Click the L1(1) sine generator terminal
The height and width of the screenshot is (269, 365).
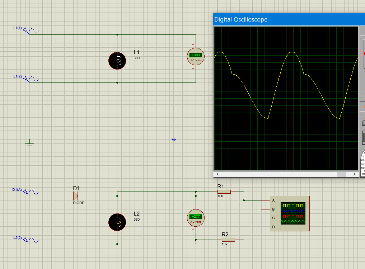[31, 31]
